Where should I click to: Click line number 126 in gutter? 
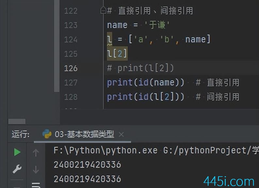click(71, 68)
